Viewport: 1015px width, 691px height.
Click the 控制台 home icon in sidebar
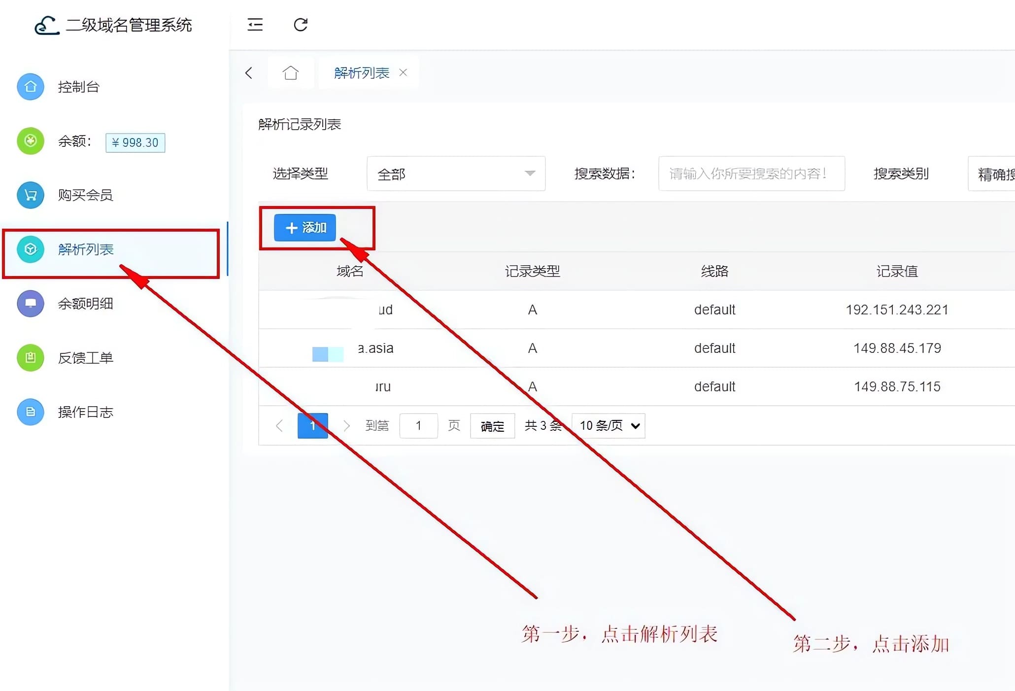click(x=31, y=87)
